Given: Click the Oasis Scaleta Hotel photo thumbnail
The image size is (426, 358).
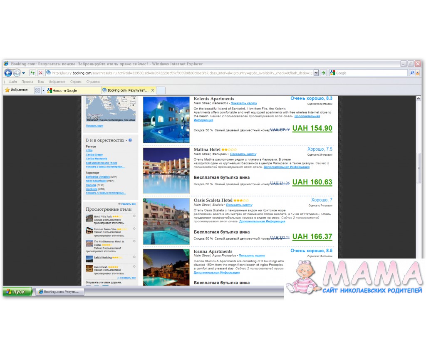Looking at the screenshot, I should point(166,221).
